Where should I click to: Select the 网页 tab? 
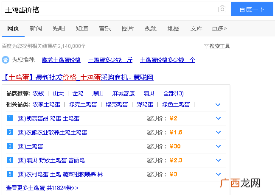[x=13, y=28]
